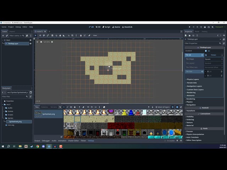
Task: Open the TileSet resource dropdown arrow
Action: click(222, 55)
